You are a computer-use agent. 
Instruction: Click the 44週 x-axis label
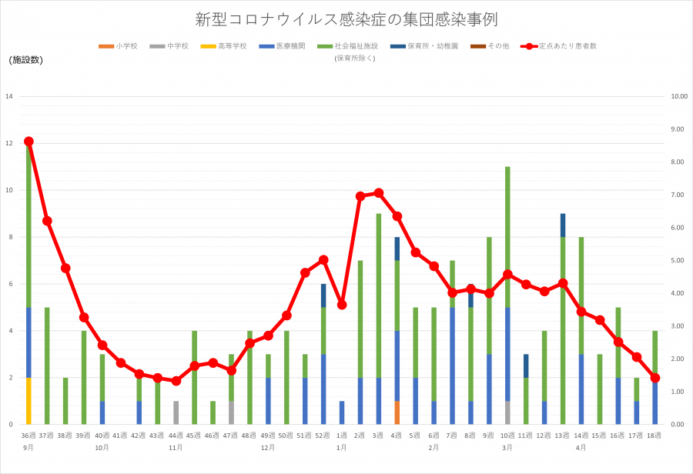[176, 436]
